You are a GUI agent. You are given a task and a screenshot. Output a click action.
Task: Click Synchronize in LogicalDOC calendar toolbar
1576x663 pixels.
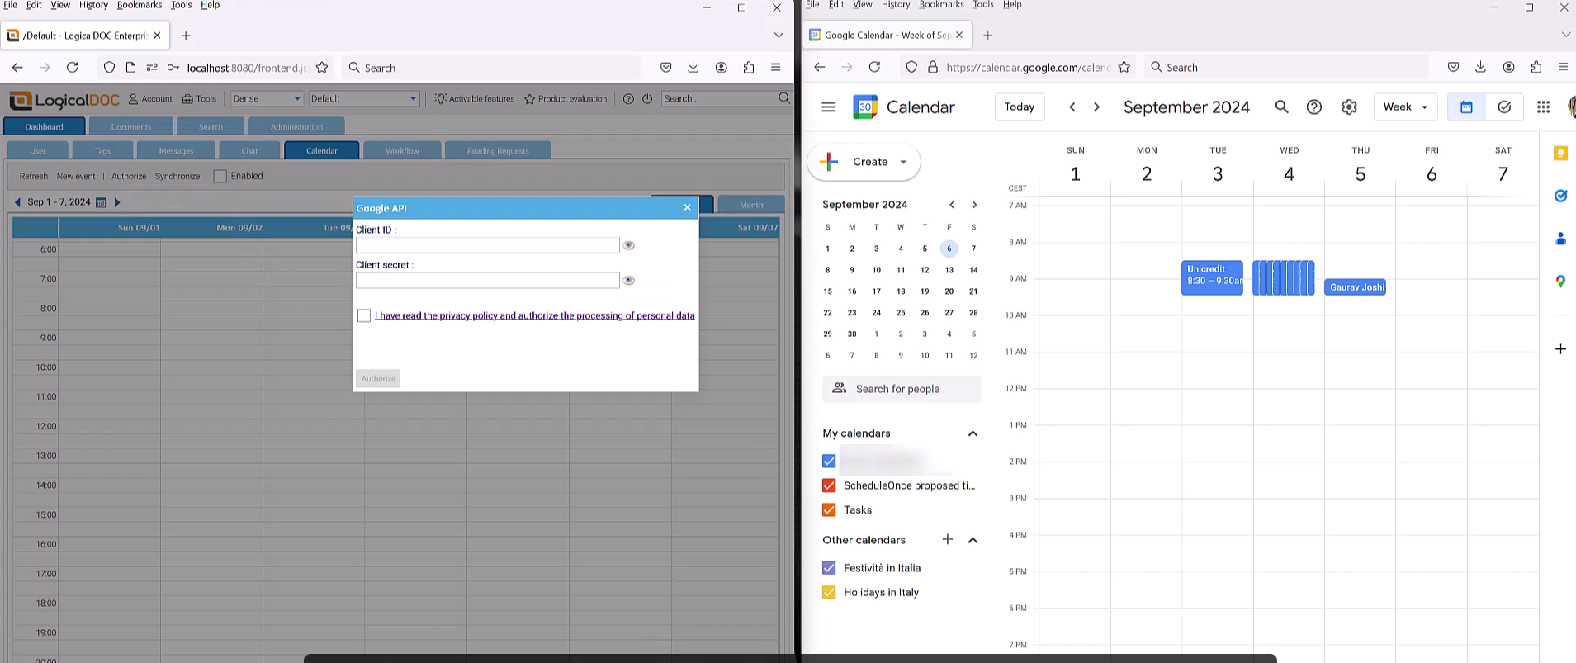click(177, 176)
